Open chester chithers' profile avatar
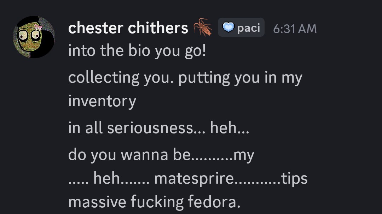 click(x=34, y=37)
